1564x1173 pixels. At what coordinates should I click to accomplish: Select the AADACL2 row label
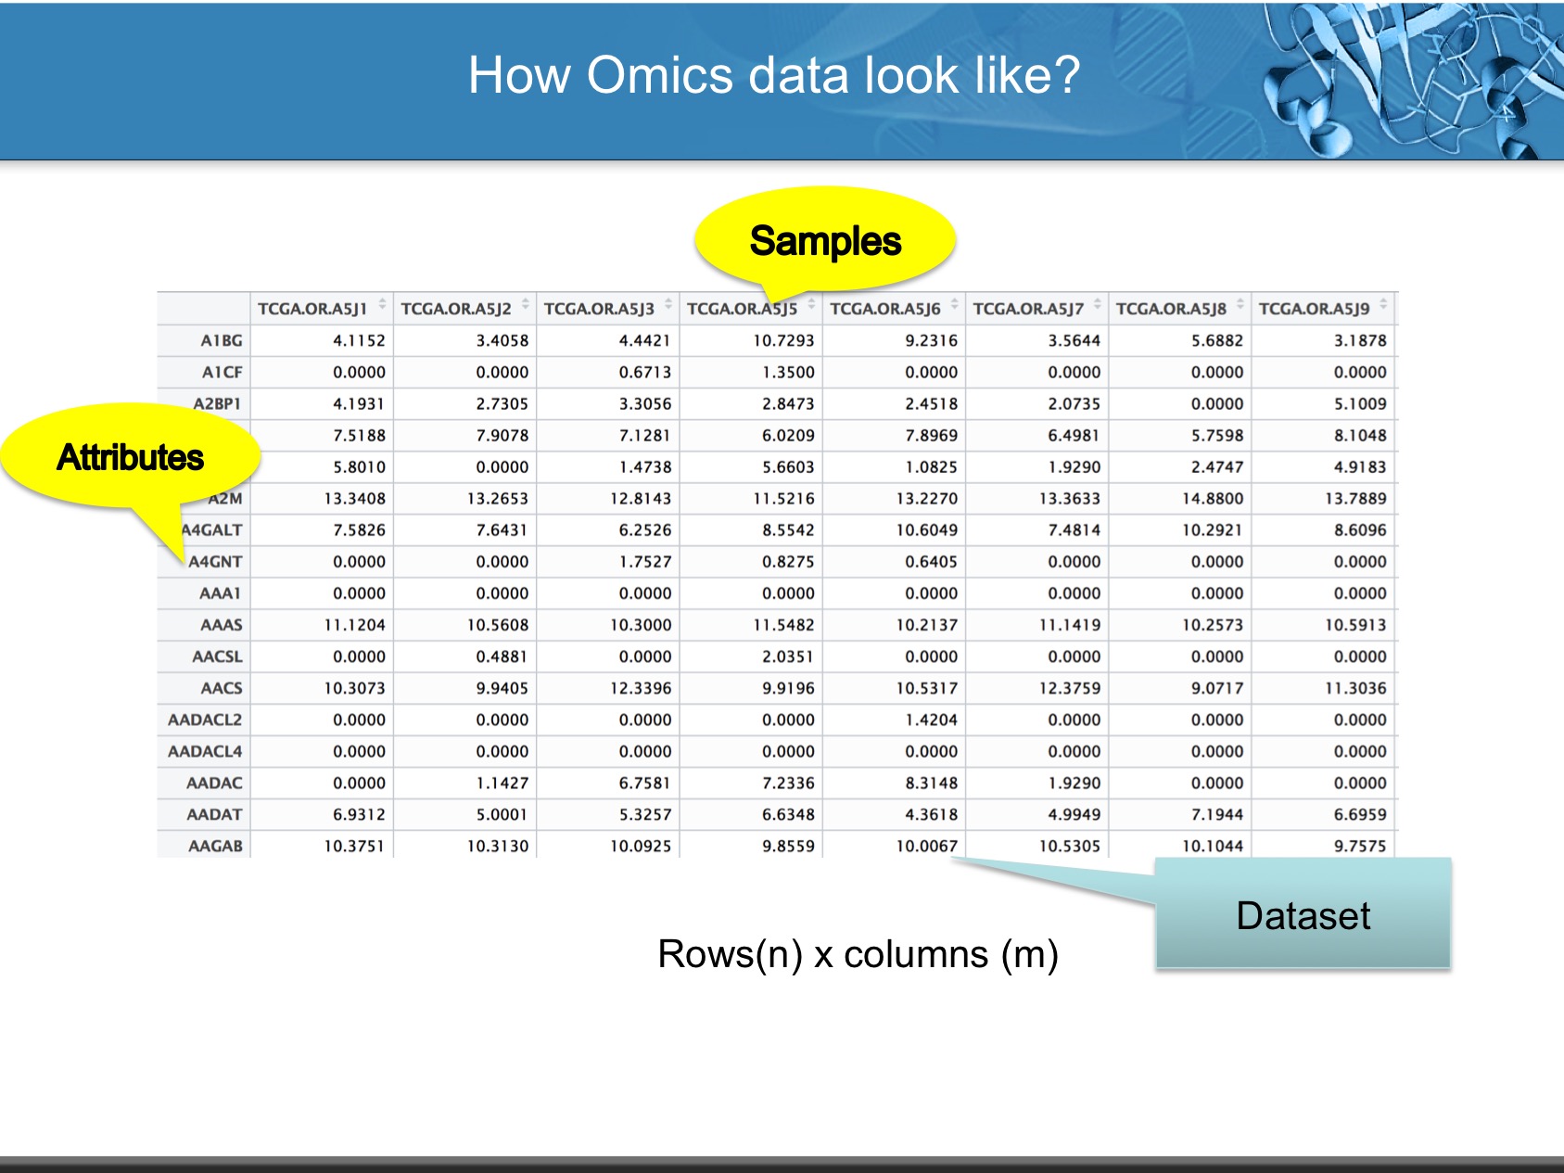click(x=205, y=720)
